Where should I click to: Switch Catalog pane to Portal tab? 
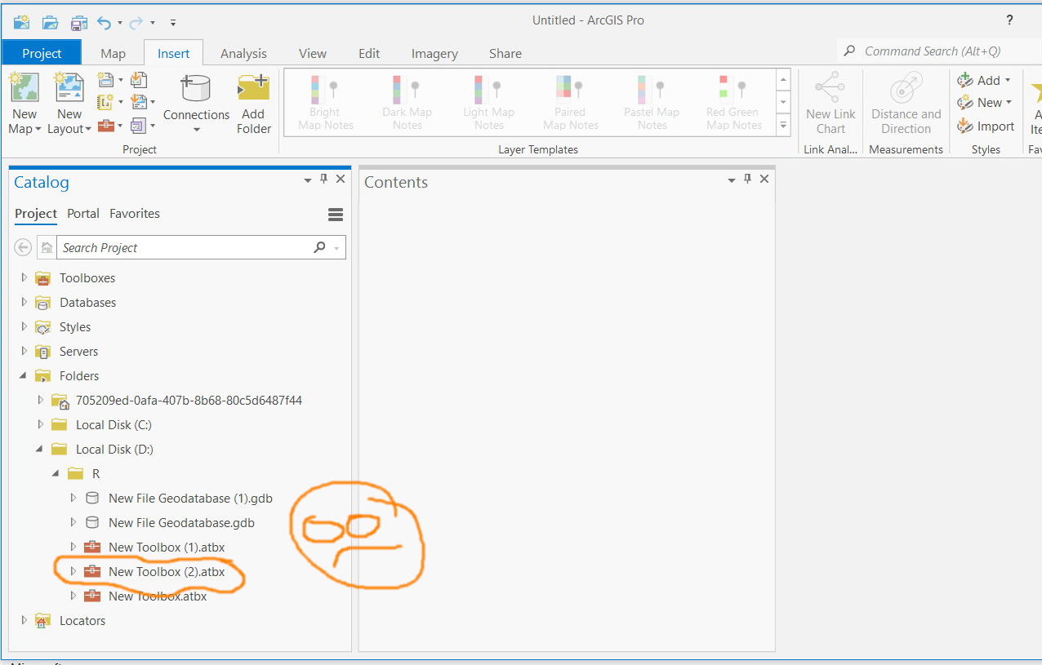coord(83,214)
